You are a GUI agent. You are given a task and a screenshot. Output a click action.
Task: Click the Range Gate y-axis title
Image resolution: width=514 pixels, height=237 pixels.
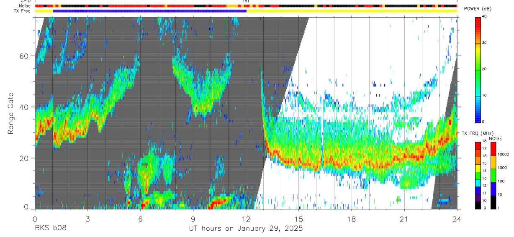coord(10,113)
